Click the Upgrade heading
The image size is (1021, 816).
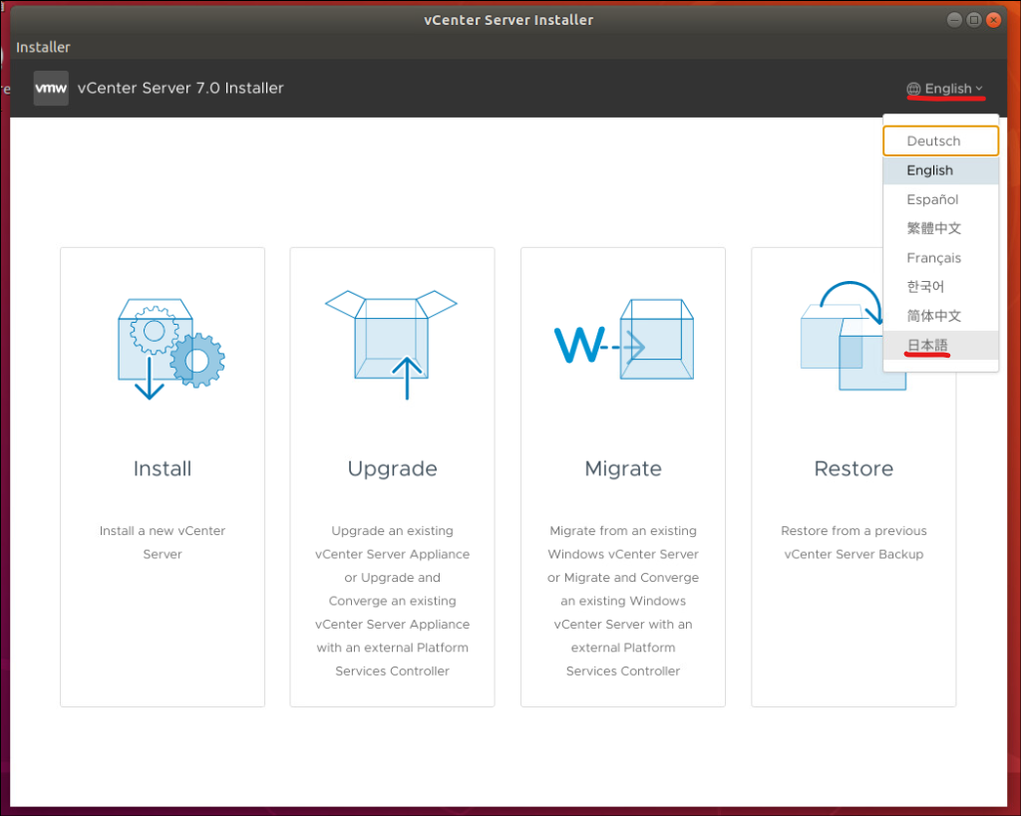pyautogui.click(x=392, y=469)
